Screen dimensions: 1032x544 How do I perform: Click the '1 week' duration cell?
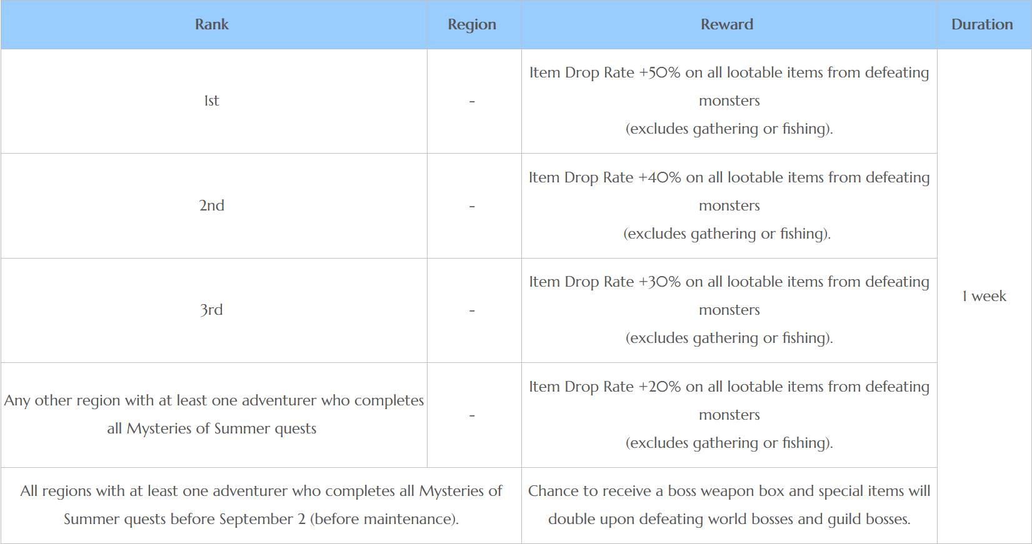984,296
